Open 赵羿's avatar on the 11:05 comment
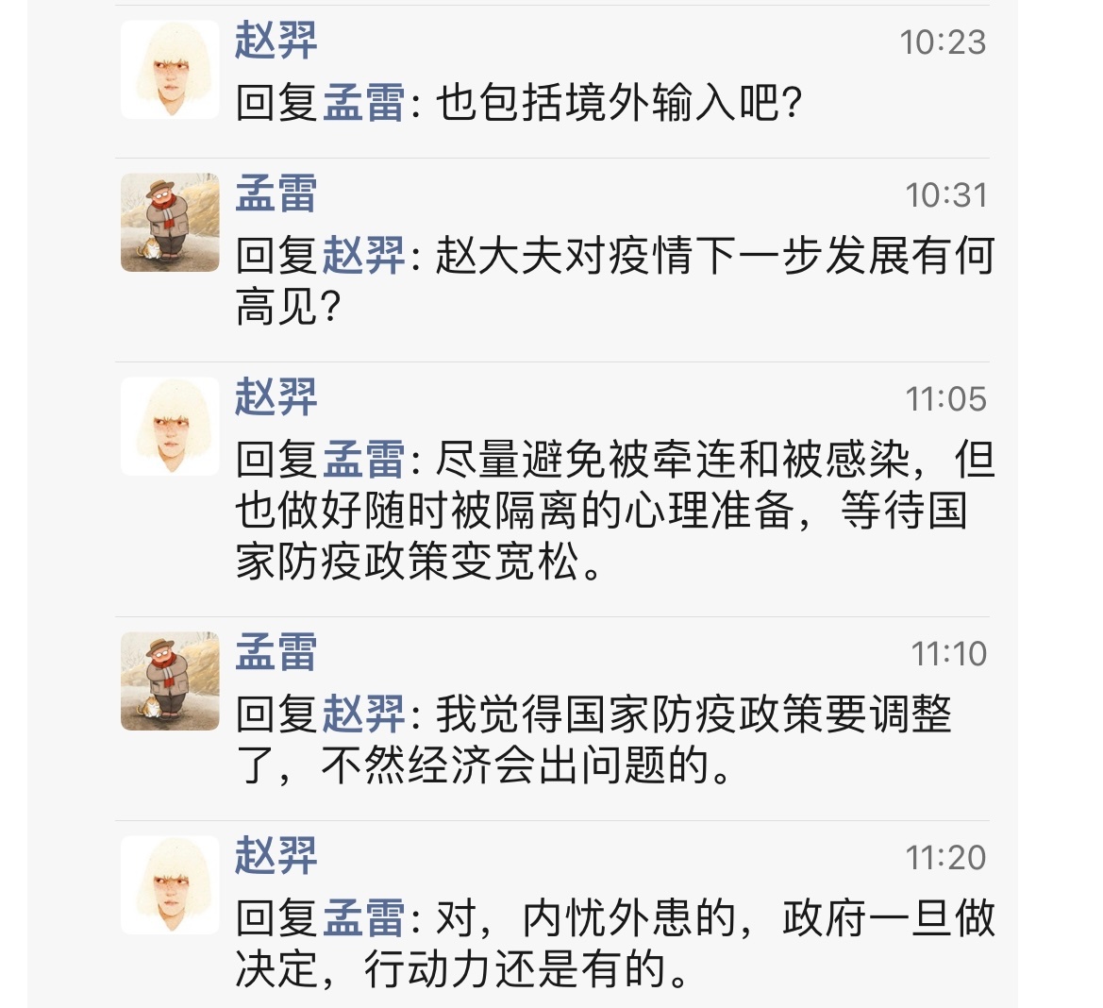1103x1008 pixels. [x=170, y=427]
